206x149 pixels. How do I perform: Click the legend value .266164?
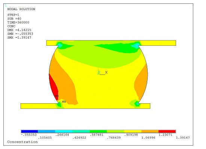coord(62,135)
